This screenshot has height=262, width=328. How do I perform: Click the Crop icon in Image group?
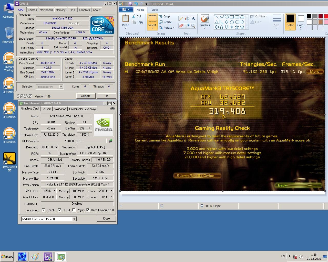(161, 16)
